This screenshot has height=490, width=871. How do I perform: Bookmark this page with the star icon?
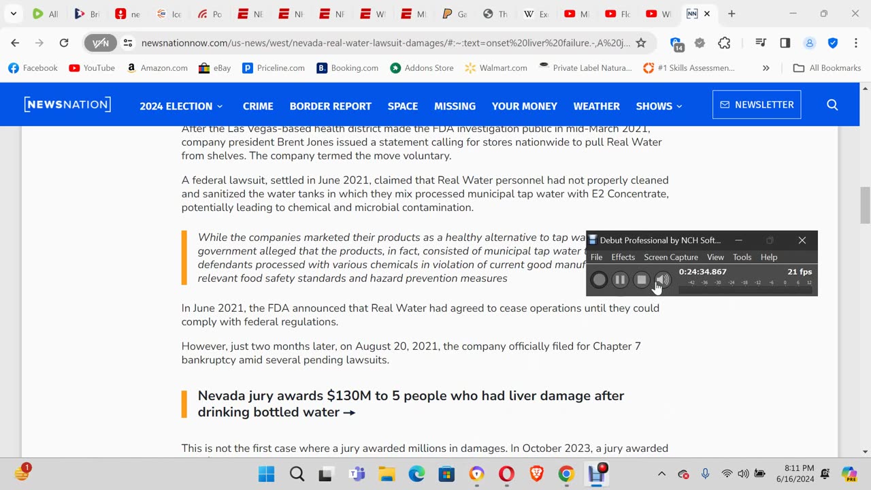(x=640, y=43)
